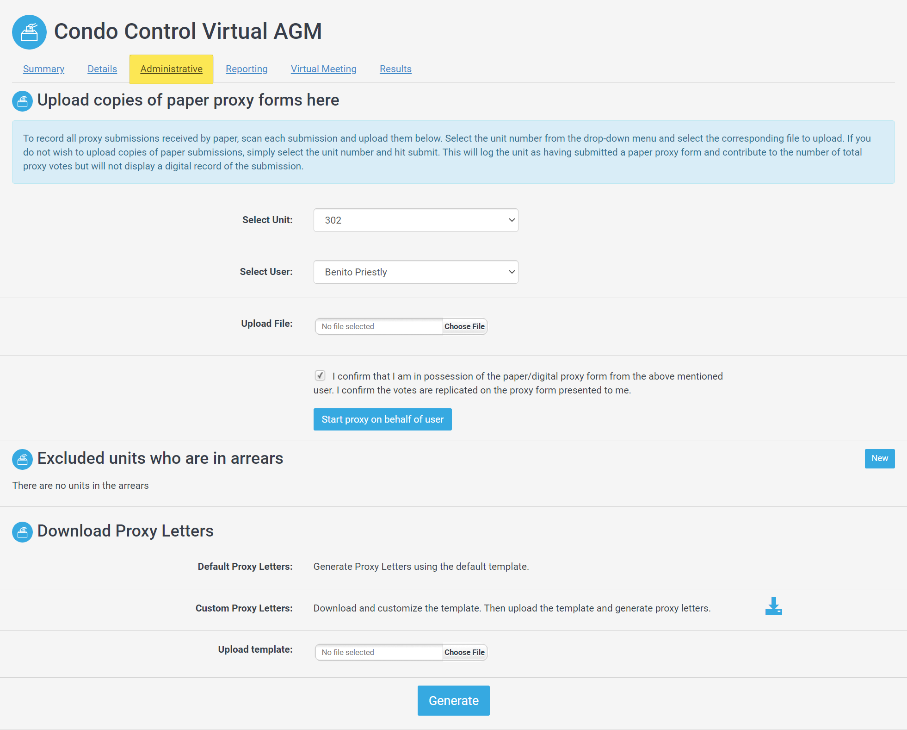Click the 'Select User:' label
907x730 pixels.
(266, 272)
